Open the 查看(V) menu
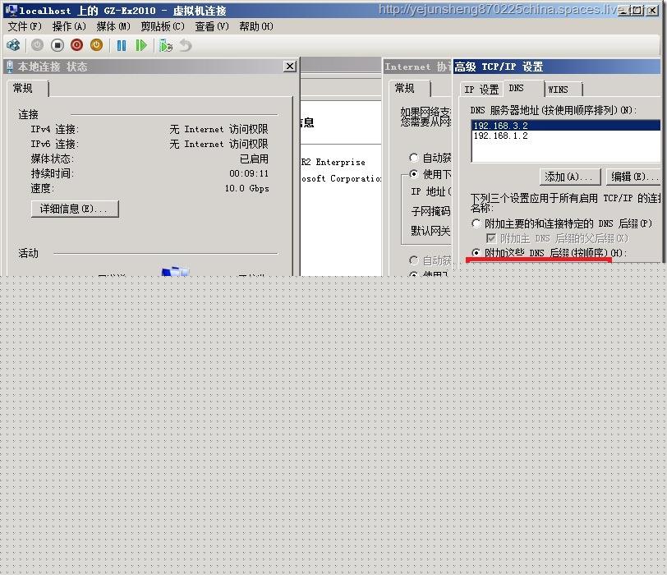 pyautogui.click(x=211, y=26)
